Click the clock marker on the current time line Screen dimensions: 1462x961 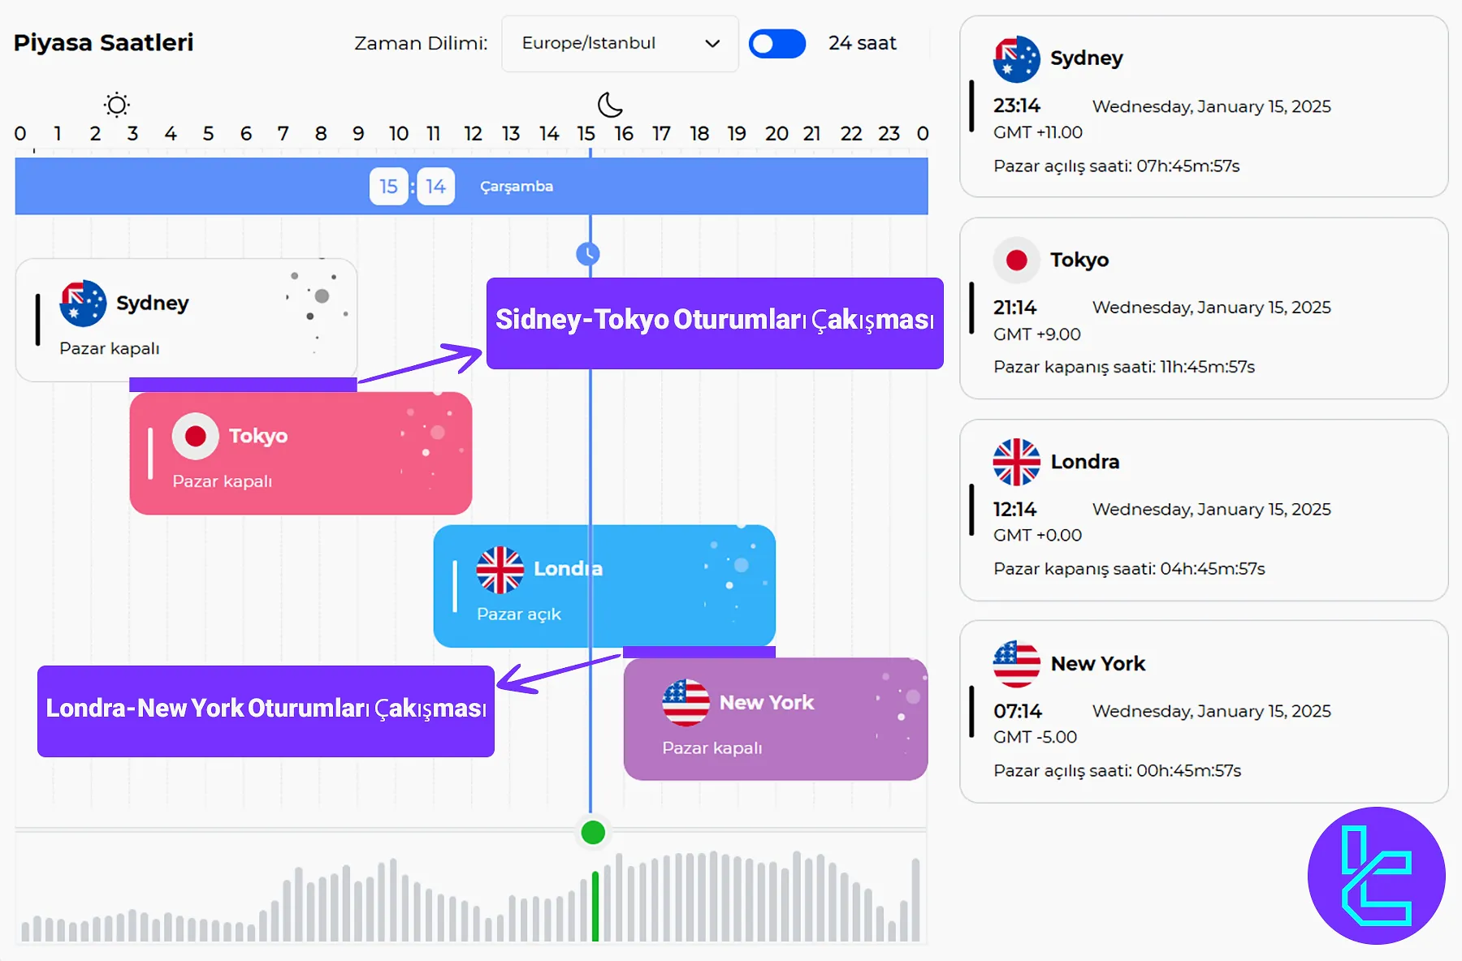point(588,255)
